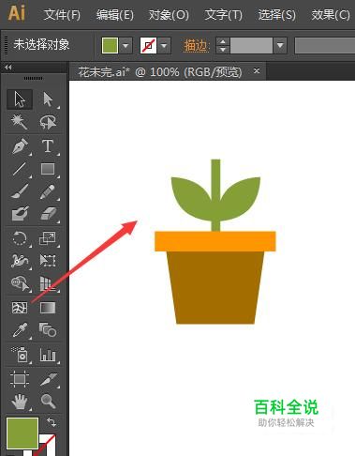Image resolution: width=355 pixels, height=456 pixels.
Task: Select the Gradient tool
Action: [x=48, y=308]
